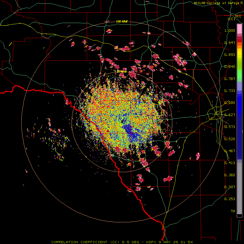
Task: Click the DCC label above the scale
Action: 238,16
